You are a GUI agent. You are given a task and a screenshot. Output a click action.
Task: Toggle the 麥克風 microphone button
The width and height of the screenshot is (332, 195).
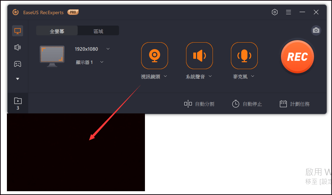[244, 56]
